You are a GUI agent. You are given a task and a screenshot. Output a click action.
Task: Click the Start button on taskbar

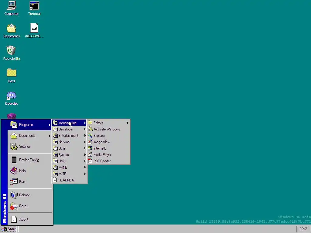tap(9, 229)
